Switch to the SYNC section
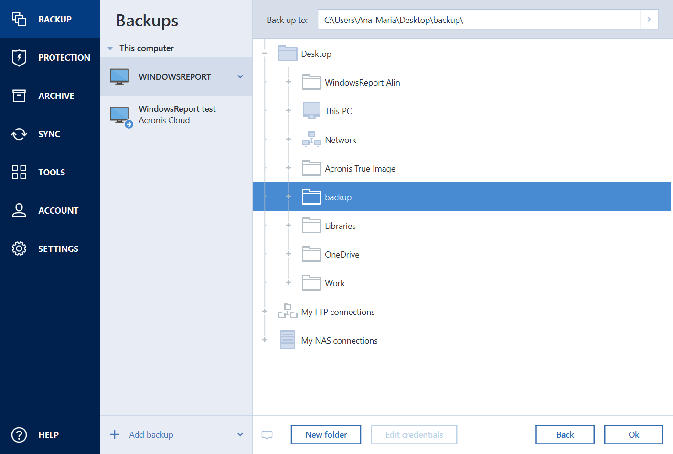Image resolution: width=673 pixels, height=454 pixels. click(49, 134)
